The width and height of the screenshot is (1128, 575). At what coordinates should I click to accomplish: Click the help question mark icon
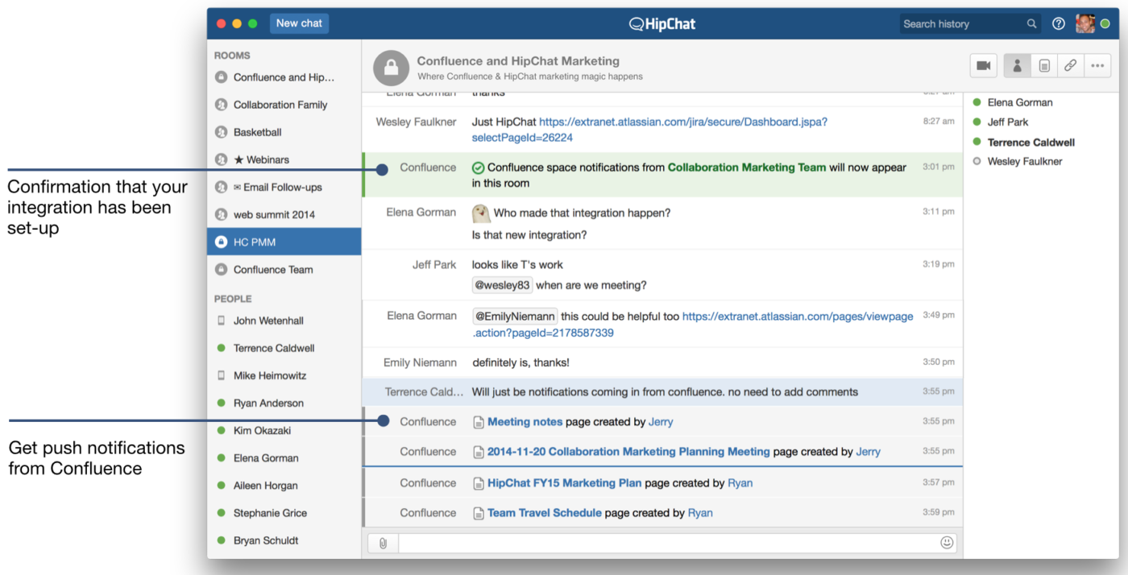1058,23
